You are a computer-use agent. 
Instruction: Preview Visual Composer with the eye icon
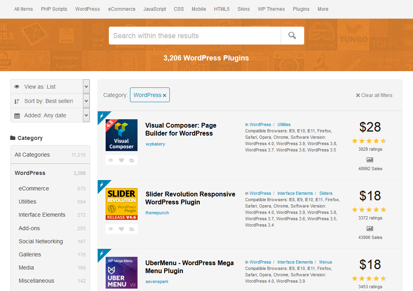click(x=111, y=160)
